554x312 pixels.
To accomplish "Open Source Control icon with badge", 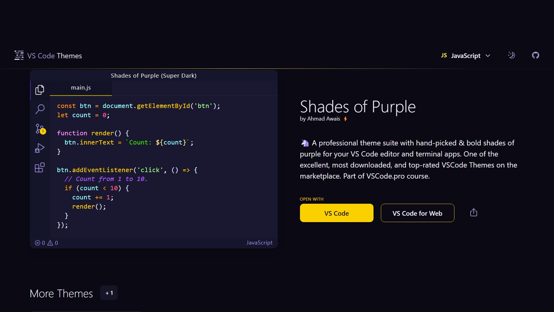I will (x=40, y=129).
